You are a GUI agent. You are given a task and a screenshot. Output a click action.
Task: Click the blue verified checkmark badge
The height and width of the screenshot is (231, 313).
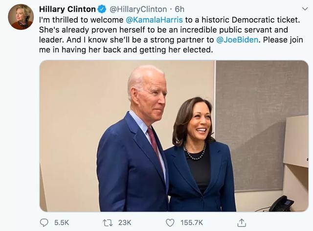102,9
